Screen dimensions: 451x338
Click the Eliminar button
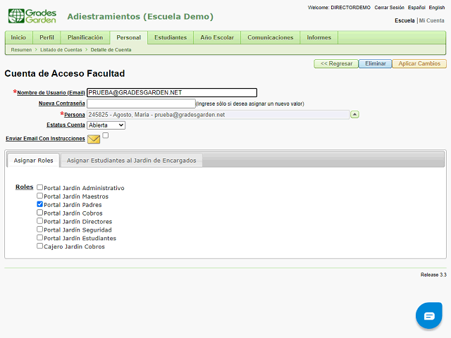coord(375,63)
